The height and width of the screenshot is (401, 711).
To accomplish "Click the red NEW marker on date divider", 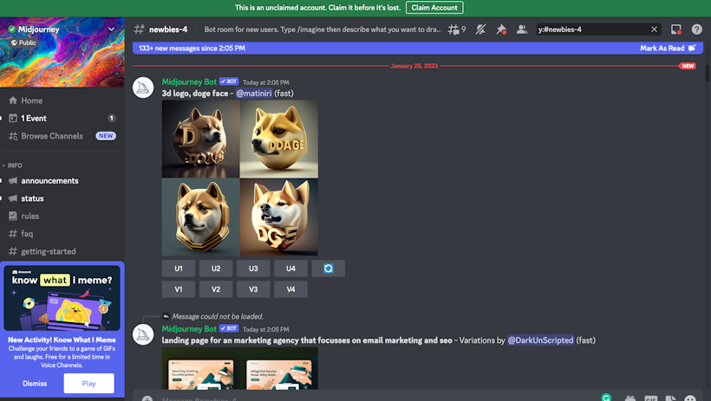I will 688,66.
